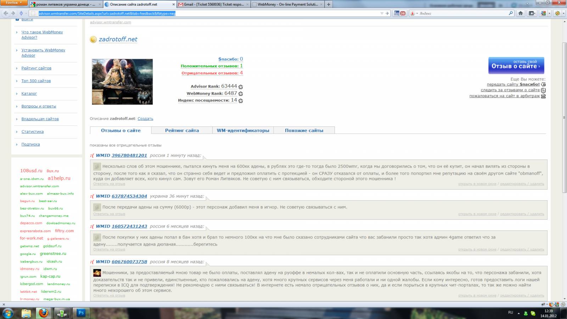Viewport: 567px width, 319px height.
Task: Click '108usd.ru' in the red site list
Action: tap(31, 170)
